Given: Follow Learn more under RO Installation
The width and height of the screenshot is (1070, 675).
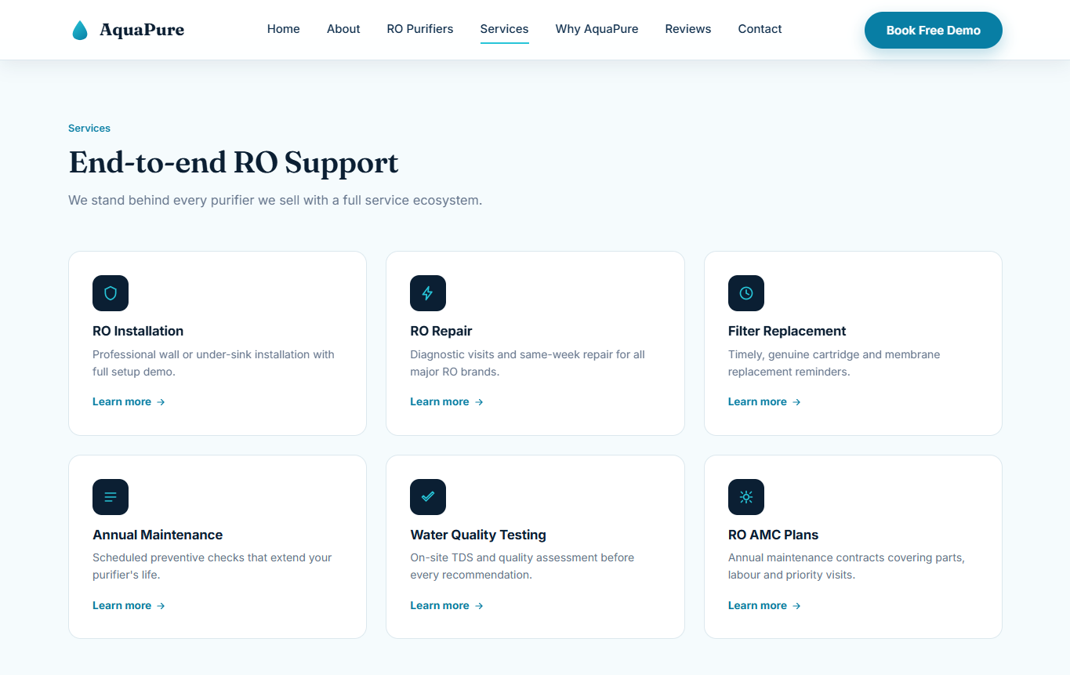Looking at the screenshot, I should [x=129, y=401].
